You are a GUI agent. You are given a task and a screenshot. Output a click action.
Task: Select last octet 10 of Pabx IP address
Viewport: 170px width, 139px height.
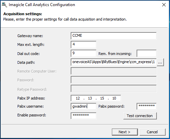[114, 98]
